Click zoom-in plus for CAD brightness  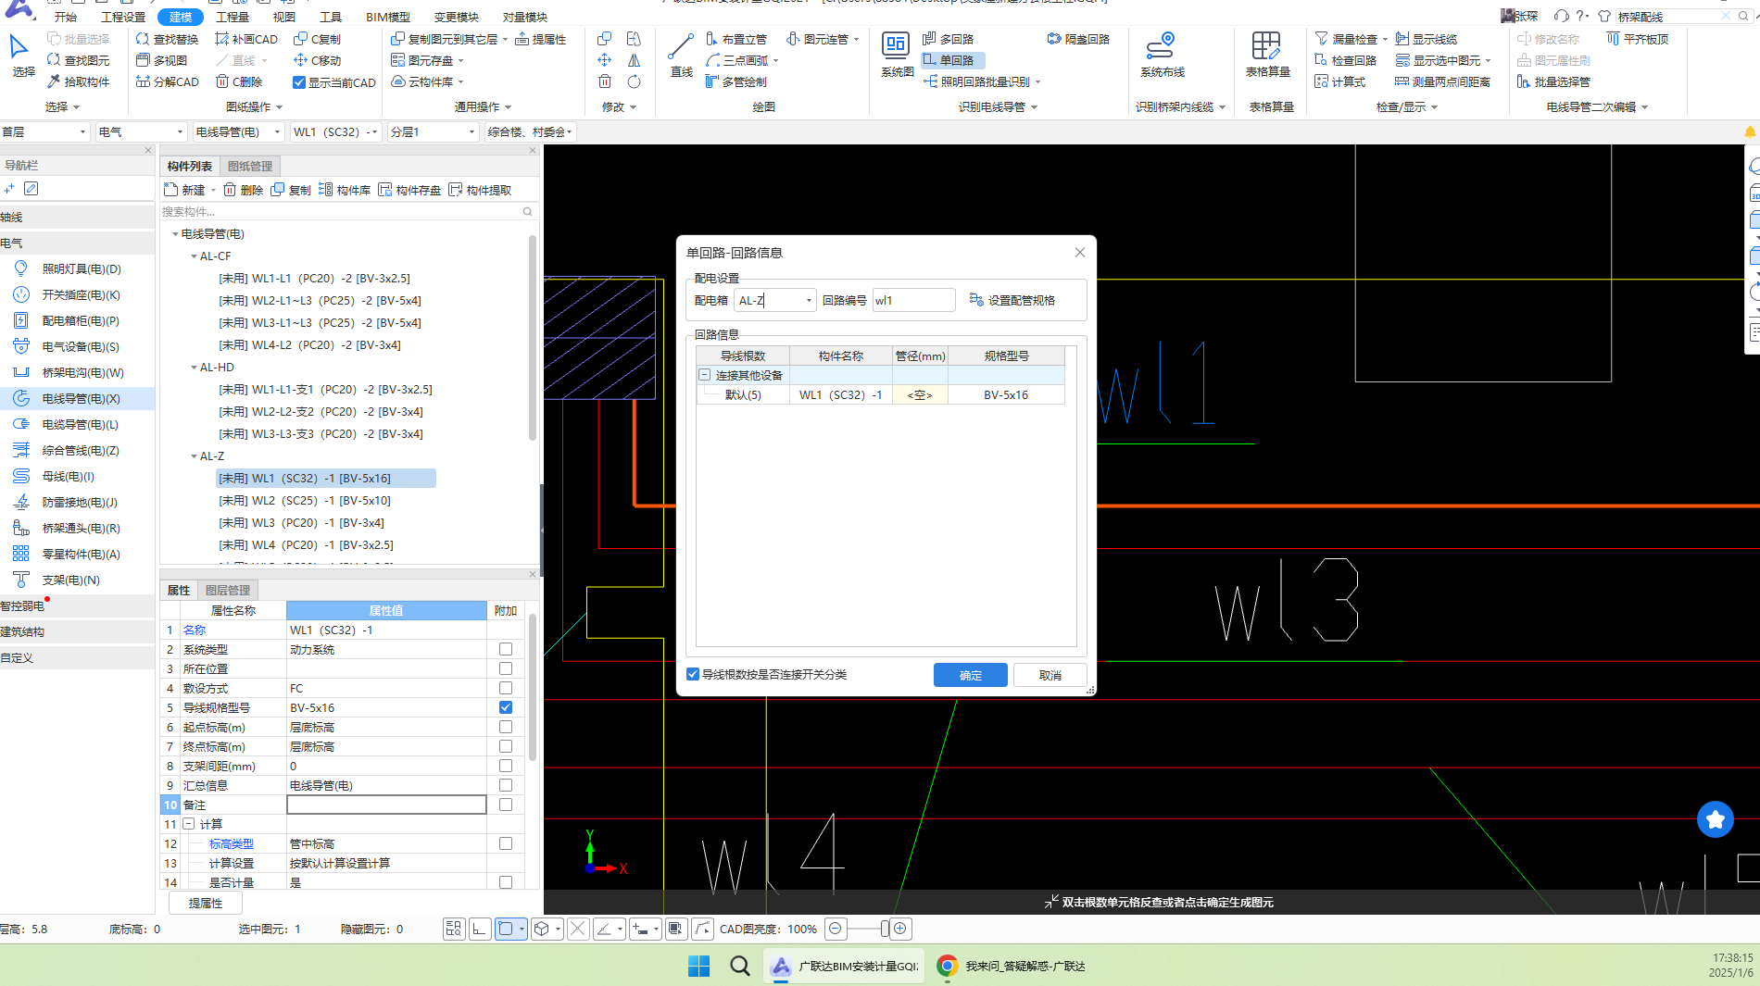[x=899, y=929]
